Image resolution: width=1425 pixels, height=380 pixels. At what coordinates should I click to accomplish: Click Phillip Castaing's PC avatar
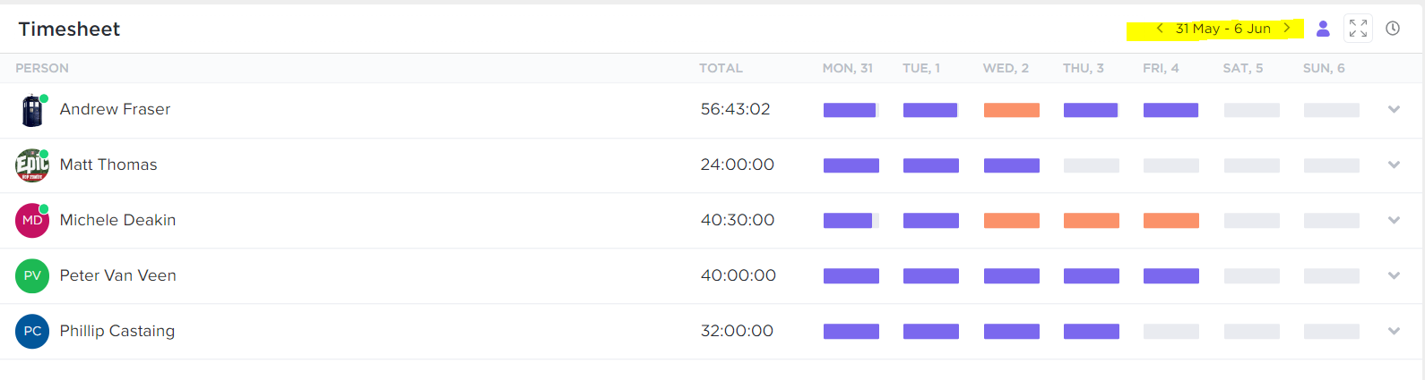point(32,332)
